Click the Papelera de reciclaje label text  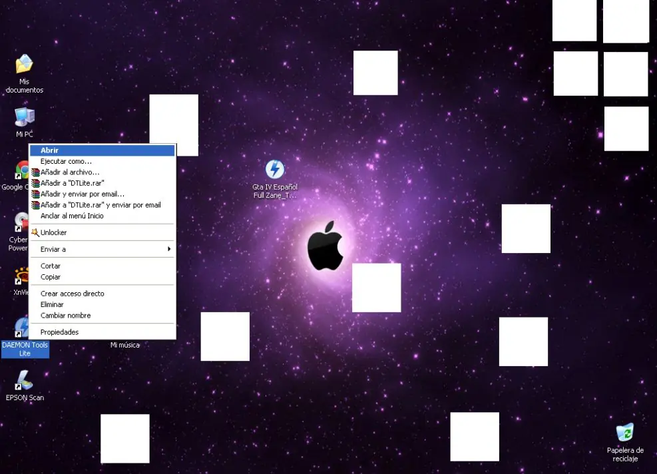(x=625, y=454)
